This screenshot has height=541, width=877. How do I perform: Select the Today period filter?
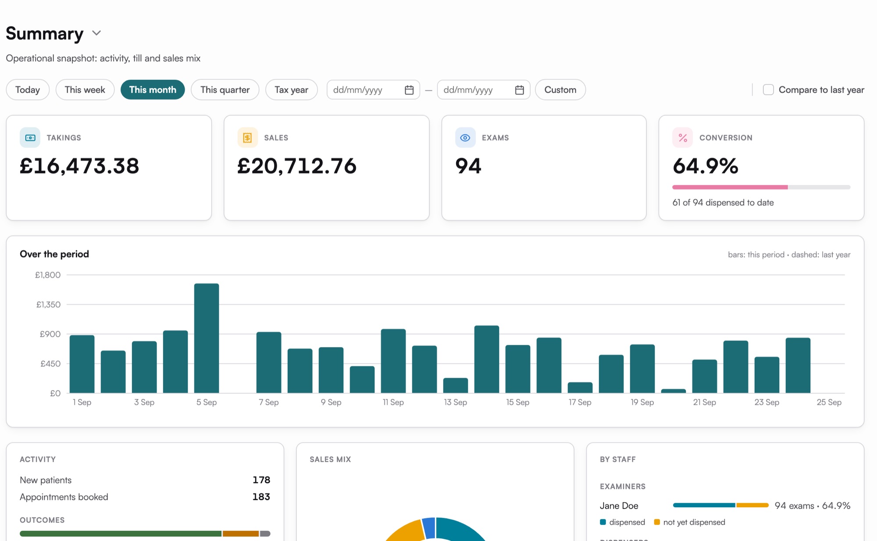(28, 90)
